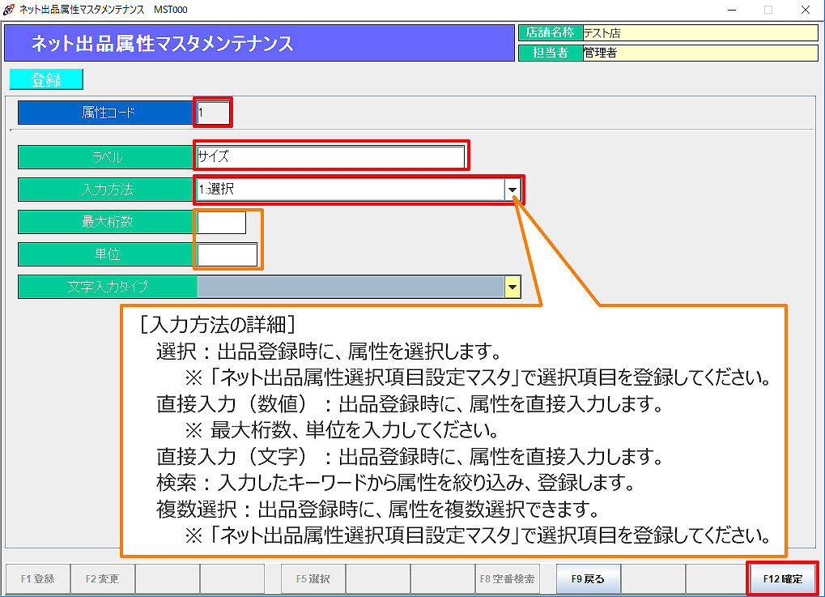Image resolution: width=825 pixels, height=597 pixels.
Task: Click the F9 戻る button
Action: (x=589, y=578)
